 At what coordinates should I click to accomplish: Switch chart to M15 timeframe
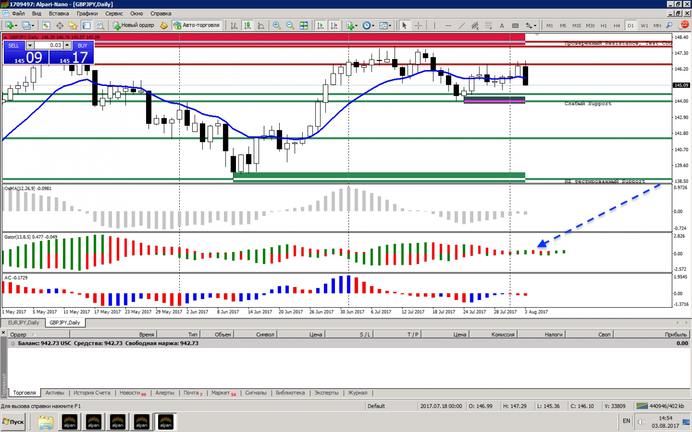pos(576,26)
